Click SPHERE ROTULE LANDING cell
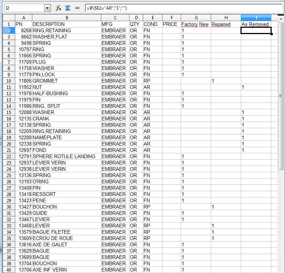 tap(66, 156)
